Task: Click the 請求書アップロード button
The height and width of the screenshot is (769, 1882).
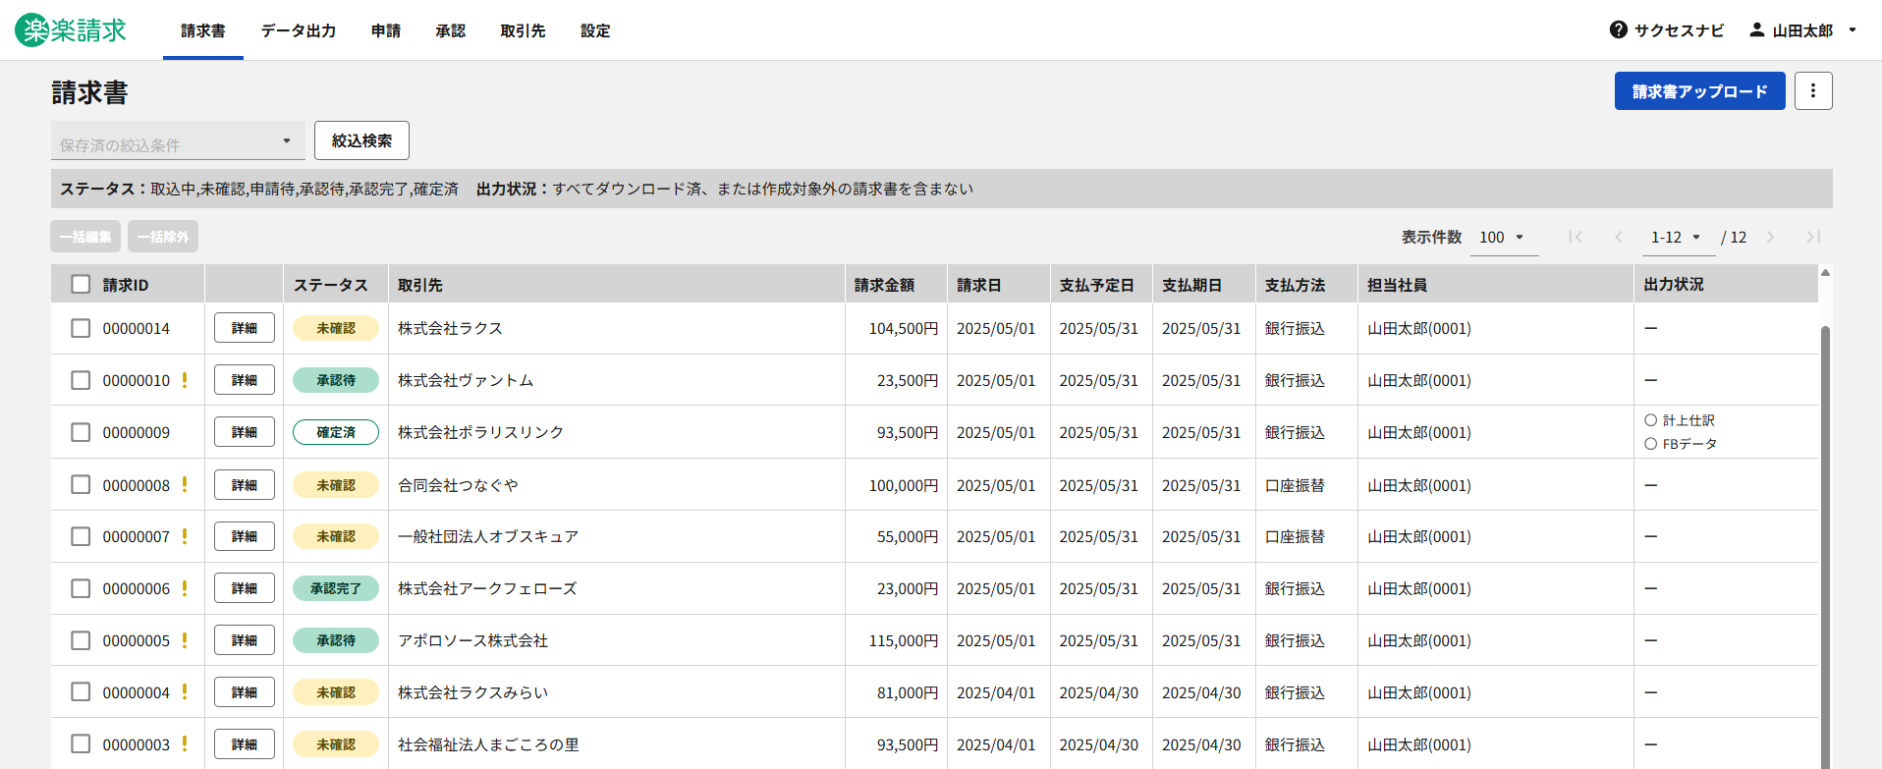Action: point(1699,91)
